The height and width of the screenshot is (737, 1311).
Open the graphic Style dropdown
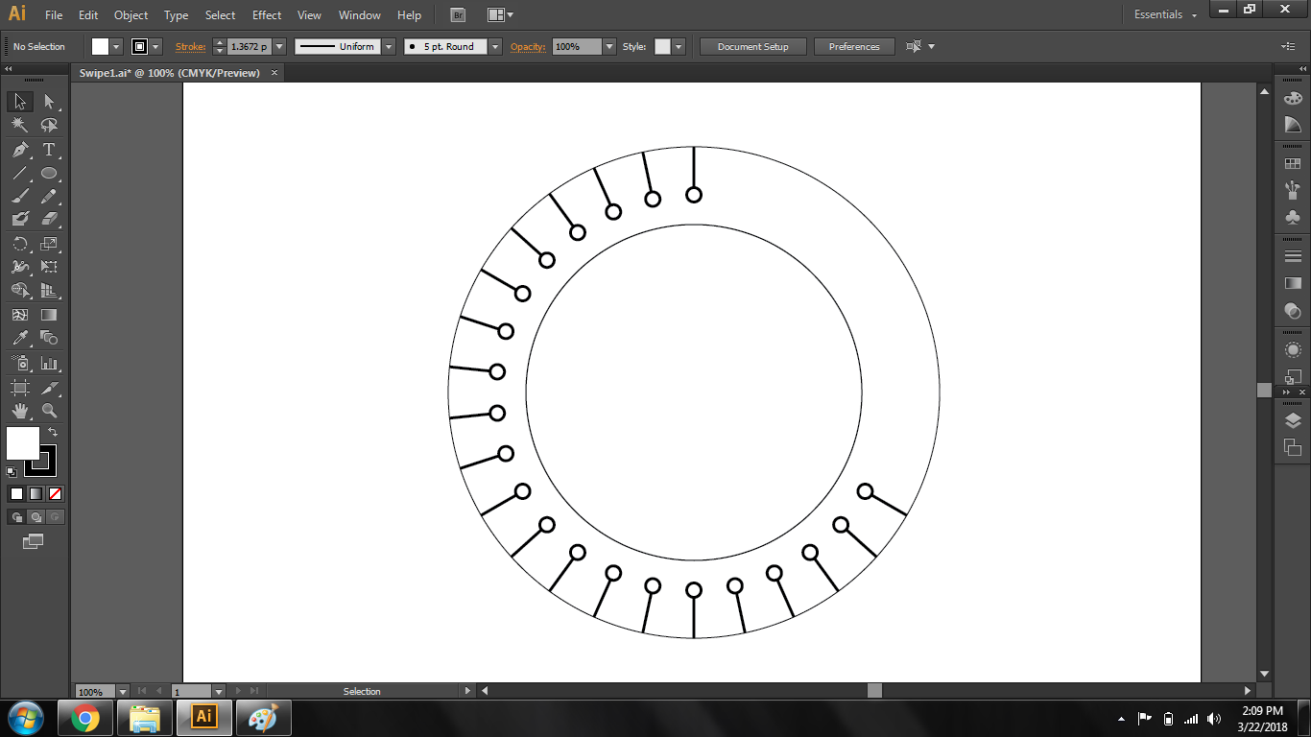[679, 46]
